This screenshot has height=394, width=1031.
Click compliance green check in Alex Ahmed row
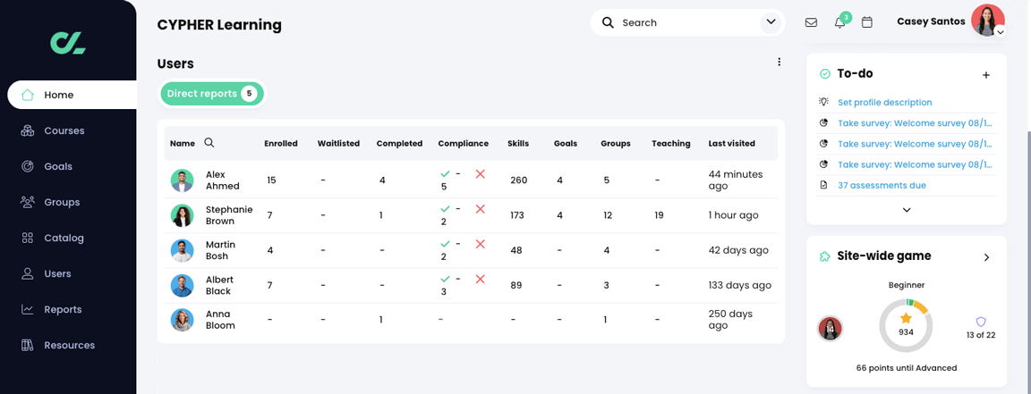click(x=445, y=174)
